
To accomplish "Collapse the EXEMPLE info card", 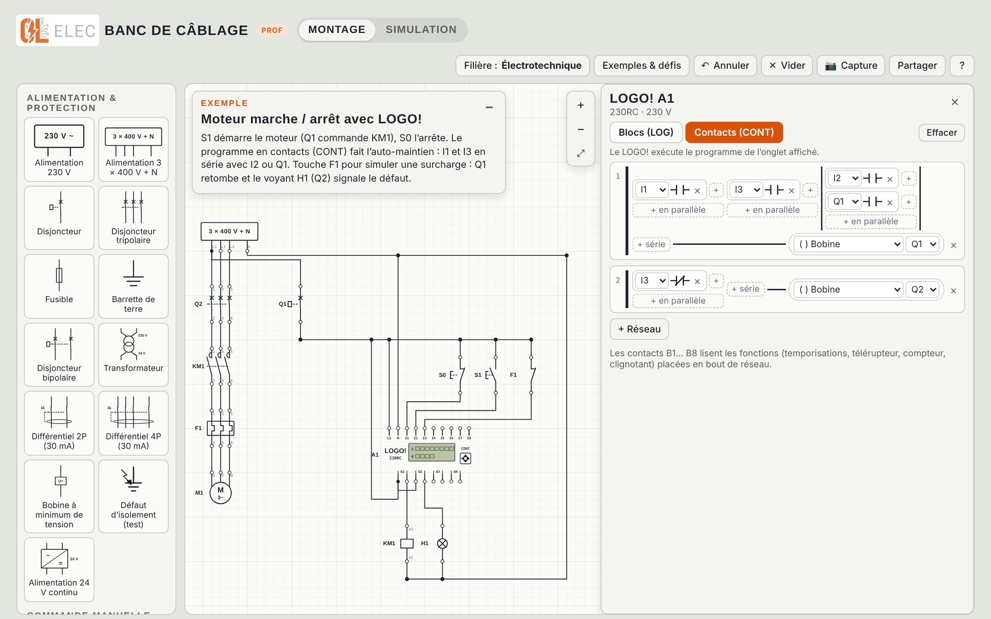I will [489, 107].
